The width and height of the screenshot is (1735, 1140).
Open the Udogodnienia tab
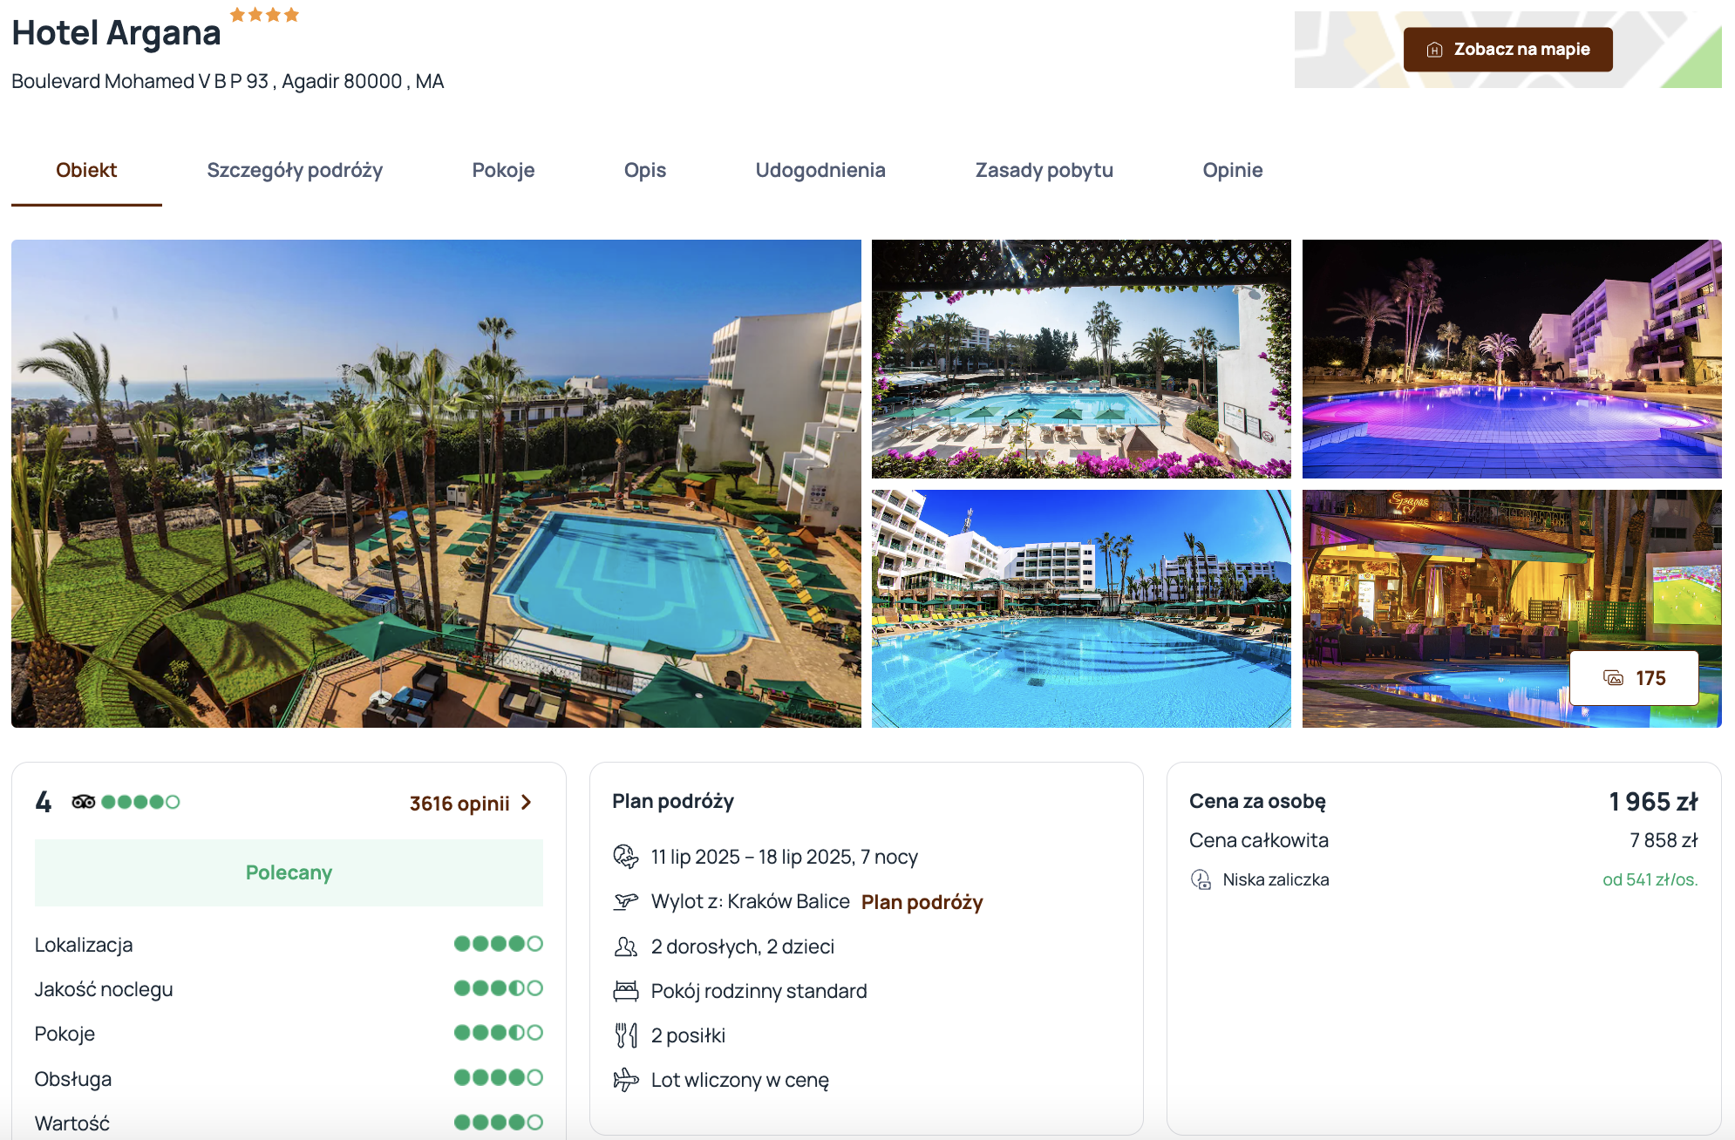pos(820,170)
